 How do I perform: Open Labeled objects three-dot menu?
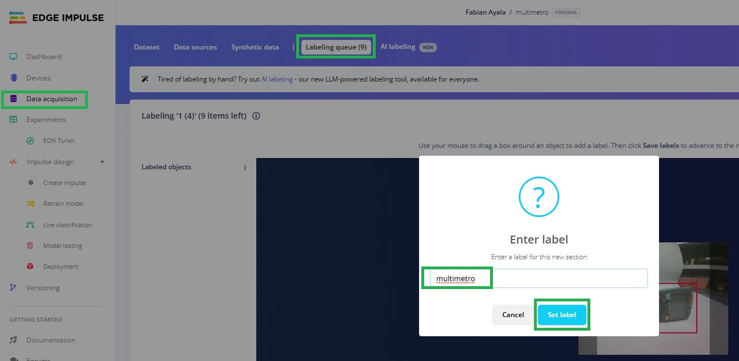[x=245, y=168]
